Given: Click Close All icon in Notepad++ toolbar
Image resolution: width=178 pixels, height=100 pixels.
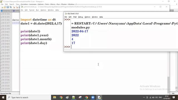Looking at the screenshot, I should click(x=17, y=7).
